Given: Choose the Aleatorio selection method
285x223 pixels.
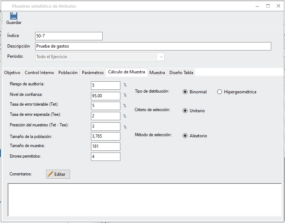Looking at the screenshot, I should pyautogui.click(x=185, y=135).
